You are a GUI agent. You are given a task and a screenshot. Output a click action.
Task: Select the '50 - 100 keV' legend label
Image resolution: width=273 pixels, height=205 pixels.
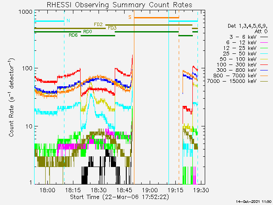(238, 59)
